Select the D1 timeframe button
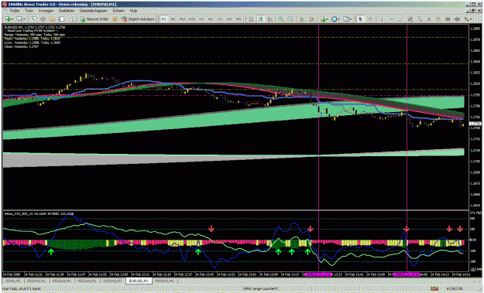This screenshot has height=293, width=484. coord(220,19)
